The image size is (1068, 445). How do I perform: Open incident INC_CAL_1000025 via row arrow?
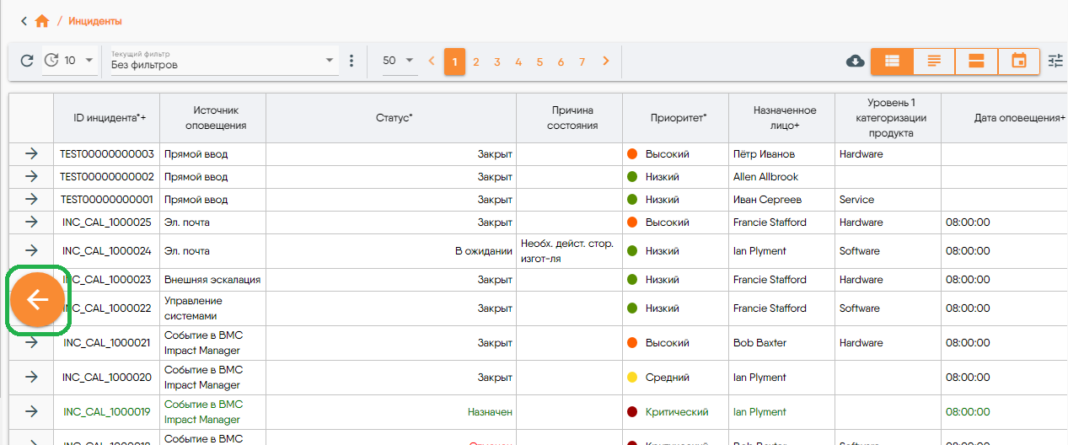pyautogui.click(x=31, y=222)
